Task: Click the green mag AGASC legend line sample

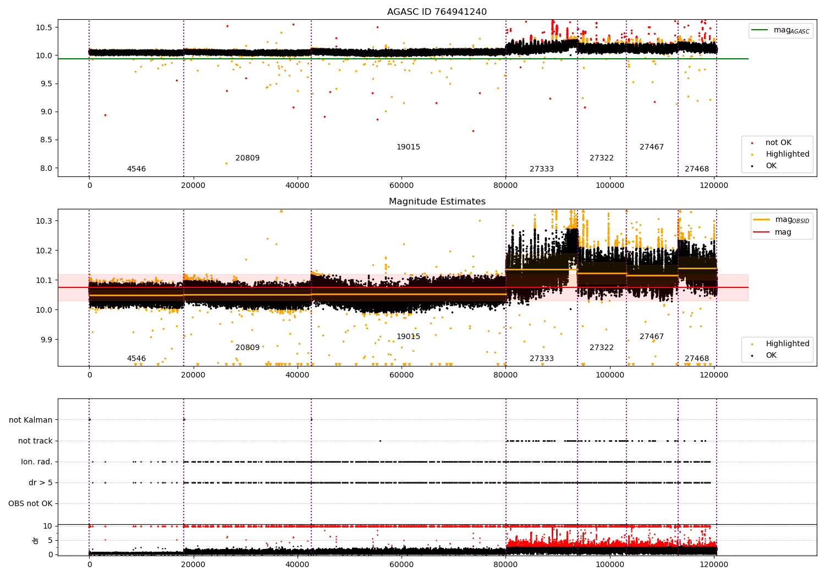Action: (x=760, y=30)
